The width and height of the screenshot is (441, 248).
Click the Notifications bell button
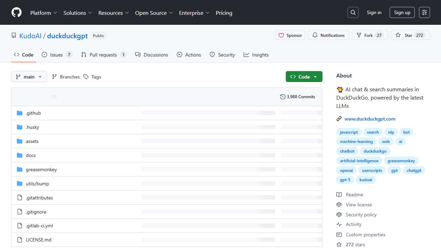(328, 35)
